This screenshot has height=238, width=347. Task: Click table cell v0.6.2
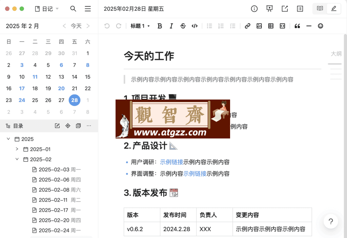coord(142,229)
